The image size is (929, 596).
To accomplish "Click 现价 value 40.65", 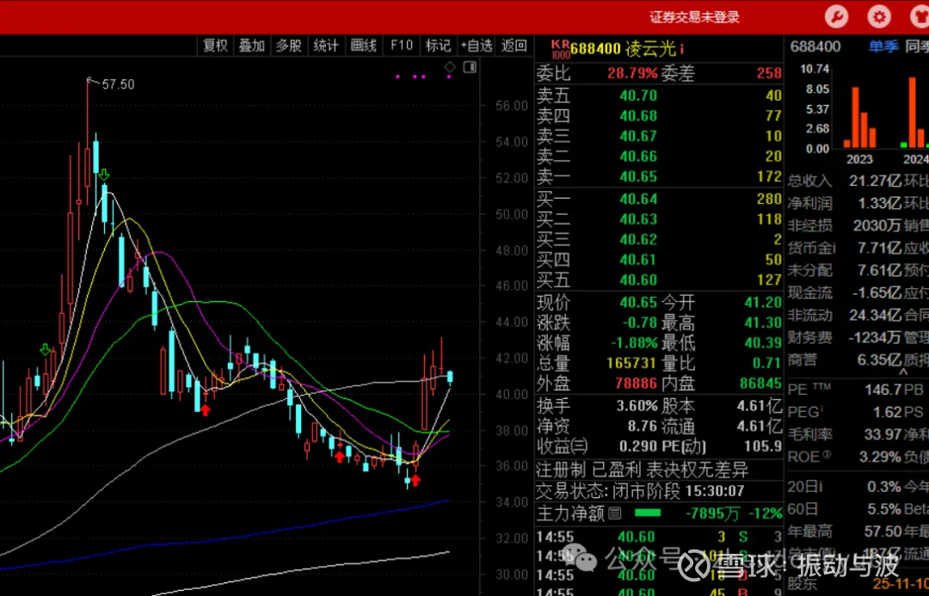I will pos(638,303).
